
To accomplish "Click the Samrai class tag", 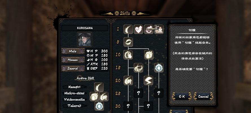I will (73, 68).
